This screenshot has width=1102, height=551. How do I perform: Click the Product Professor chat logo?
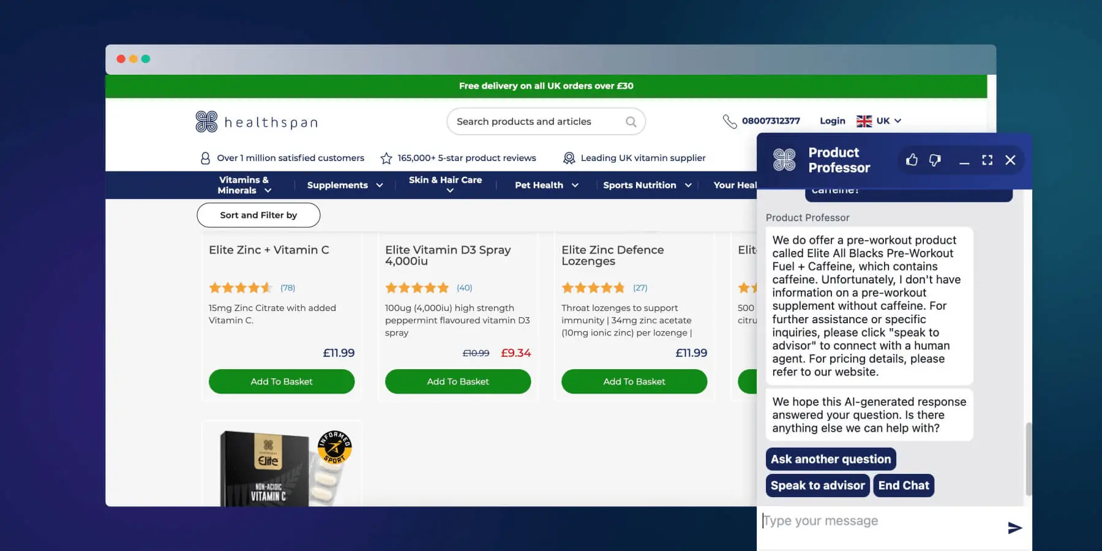(784, 160)
